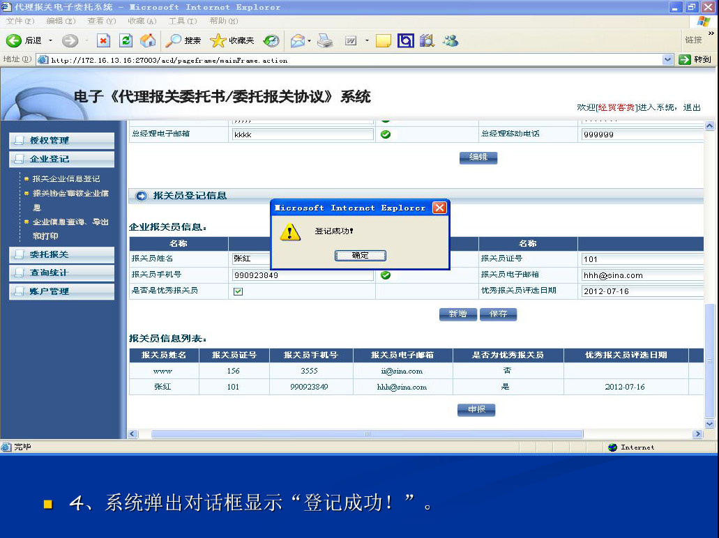719x538 pixels.
Task: Click the IE Back arrow icon
Action: point(14,41)
